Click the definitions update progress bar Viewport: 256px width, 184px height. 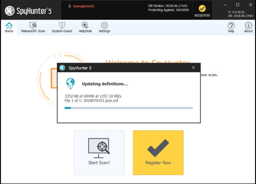[129, 108]
